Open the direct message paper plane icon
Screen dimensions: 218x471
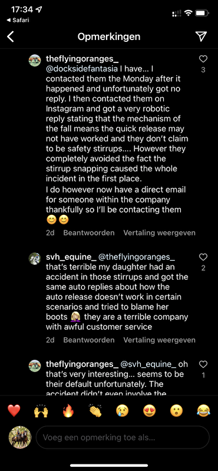point(201,37)
